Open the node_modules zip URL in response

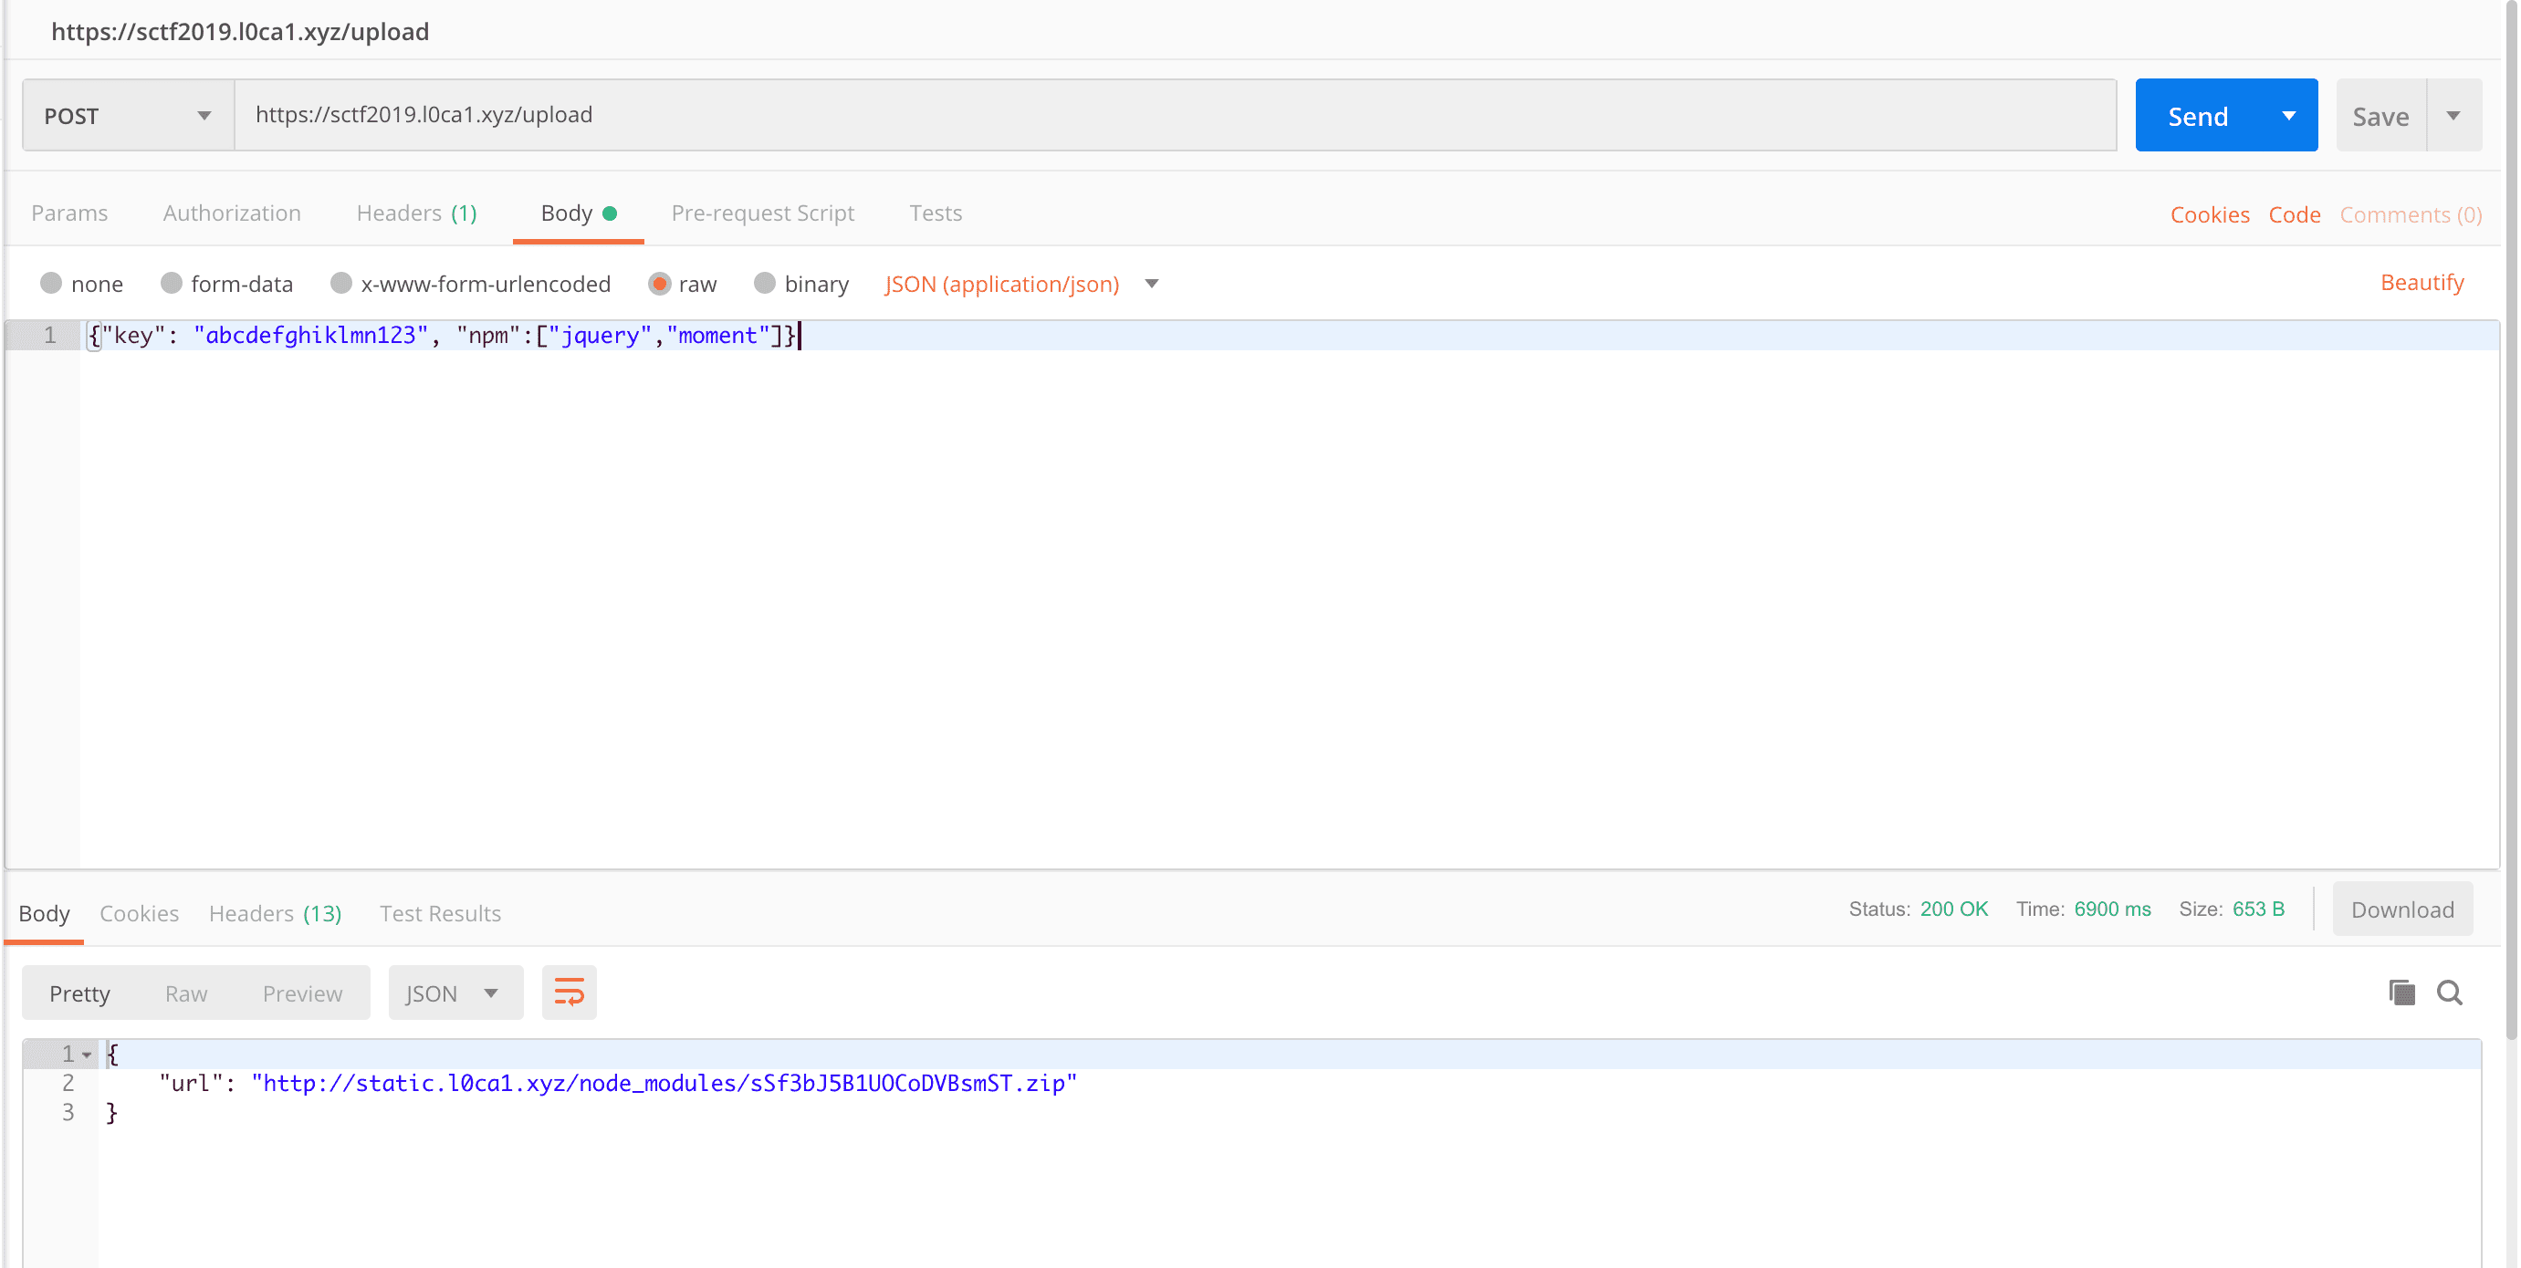click(x=664, y=1083)
